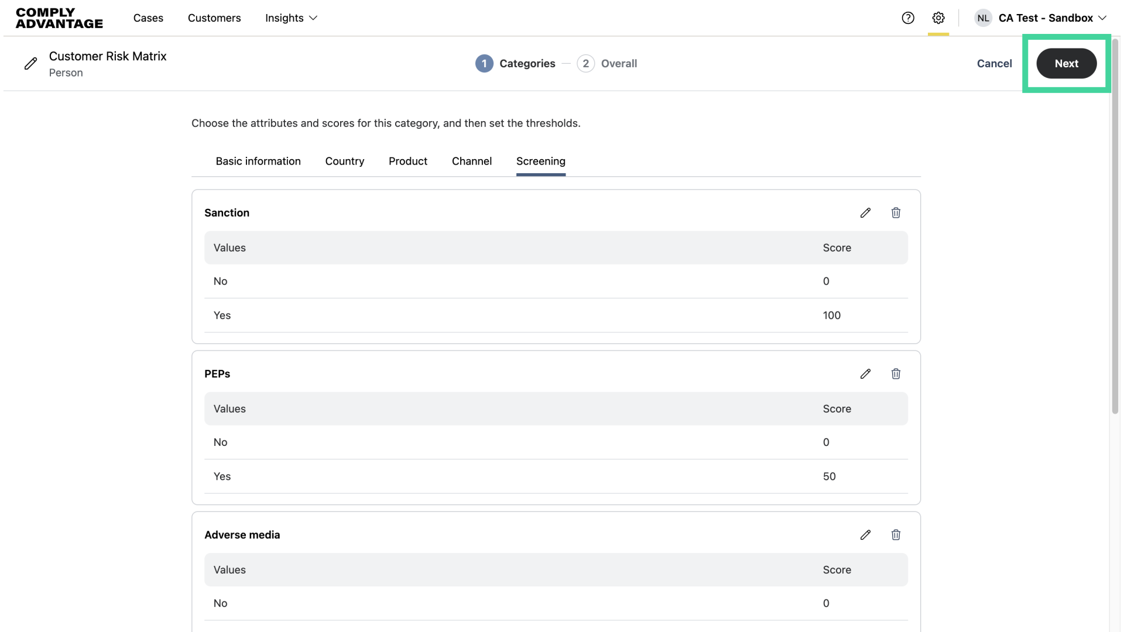Click the Next button
This screenshot has width=1124, height=632.
click(1066, 64)
